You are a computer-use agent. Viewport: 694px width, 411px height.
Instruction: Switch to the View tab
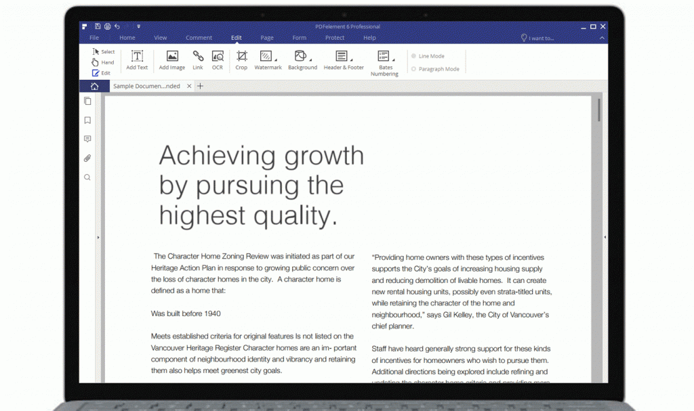click(x=160, y=38)
